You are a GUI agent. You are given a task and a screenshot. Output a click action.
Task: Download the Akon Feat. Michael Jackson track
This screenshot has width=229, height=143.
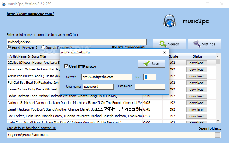[x=197, y=70]
